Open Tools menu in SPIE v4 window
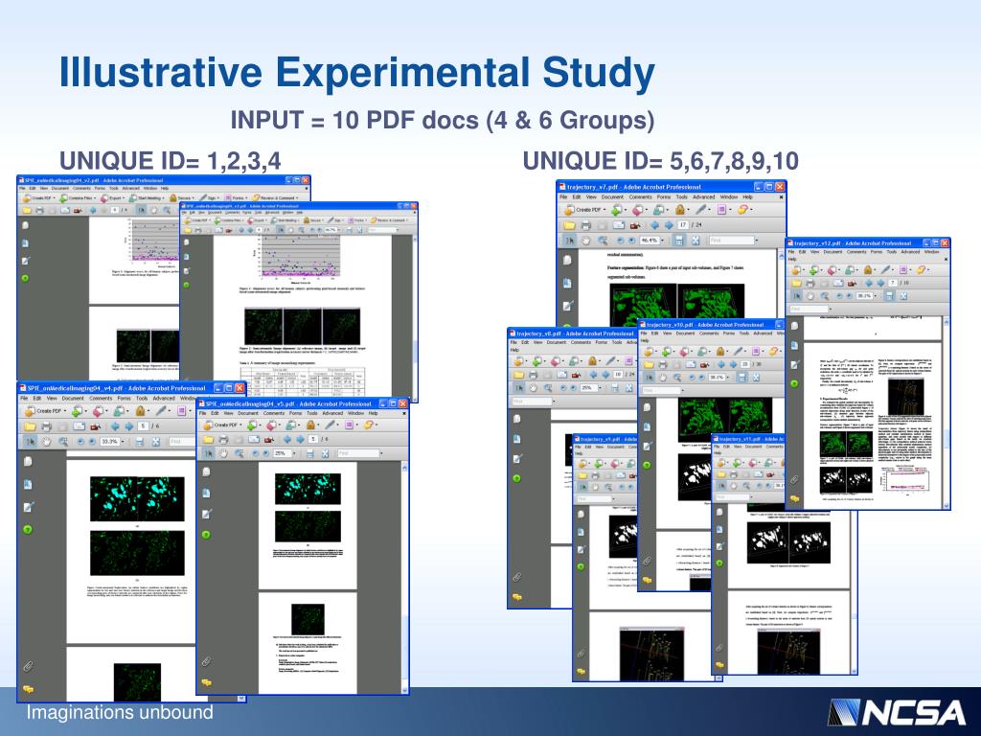The image size is (981, 736). point(142,398)
